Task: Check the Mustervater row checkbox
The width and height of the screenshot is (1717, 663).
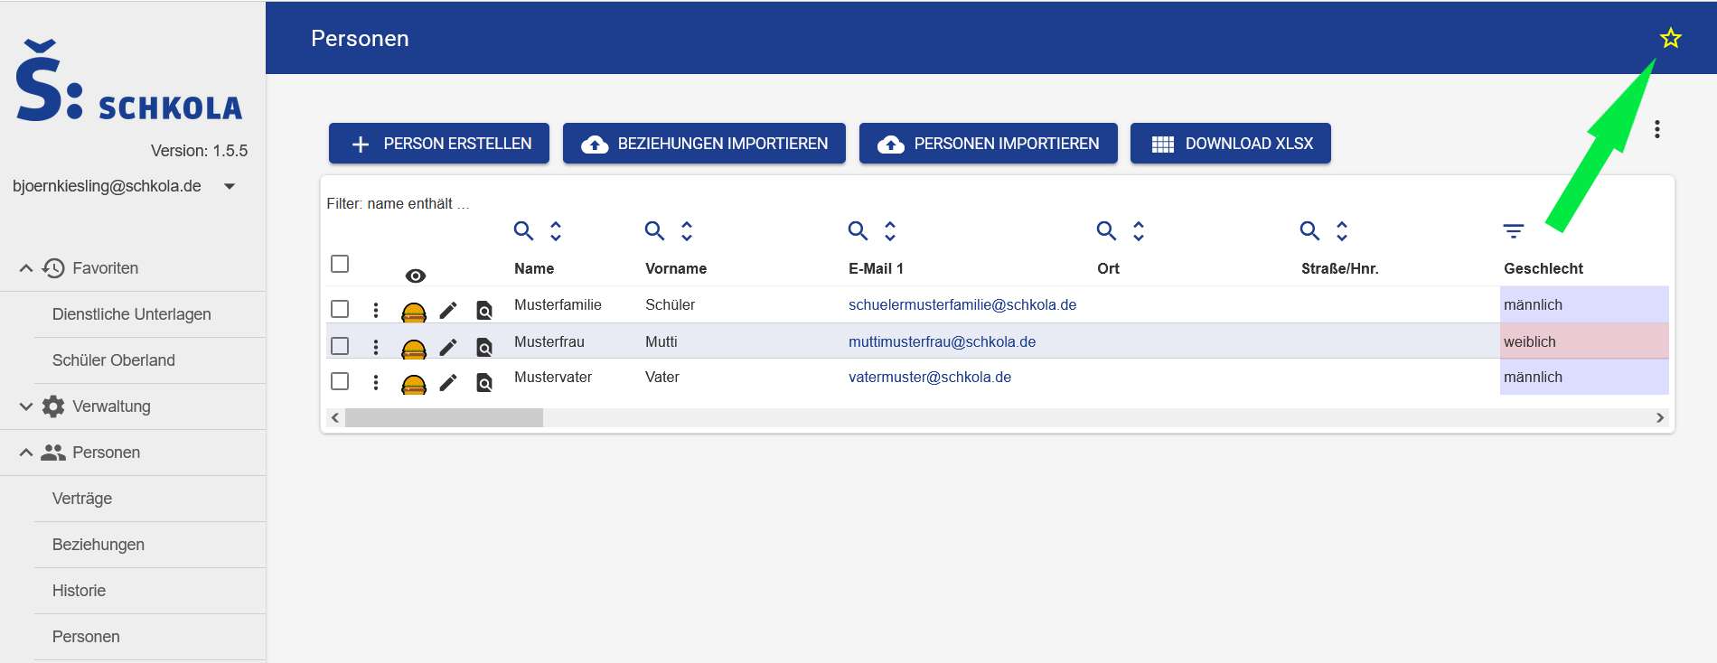Action: point(340,381)
